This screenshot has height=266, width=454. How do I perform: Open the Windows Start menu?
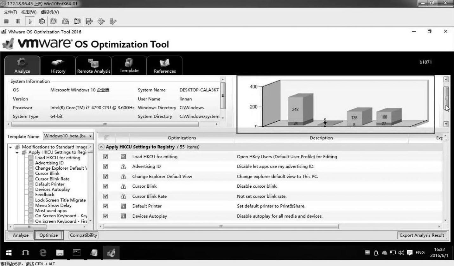(x=9, y=253)
